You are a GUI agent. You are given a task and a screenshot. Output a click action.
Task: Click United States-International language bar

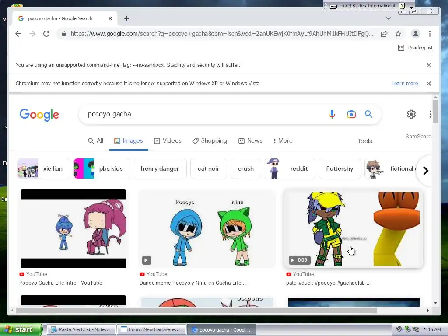pyautogui.click(x=362, y=6)
